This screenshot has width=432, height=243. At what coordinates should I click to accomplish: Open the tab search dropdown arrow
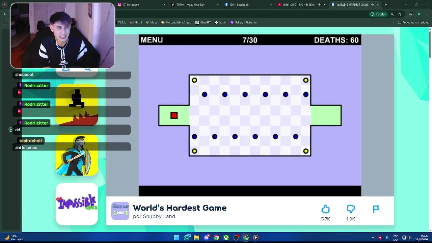4,5
